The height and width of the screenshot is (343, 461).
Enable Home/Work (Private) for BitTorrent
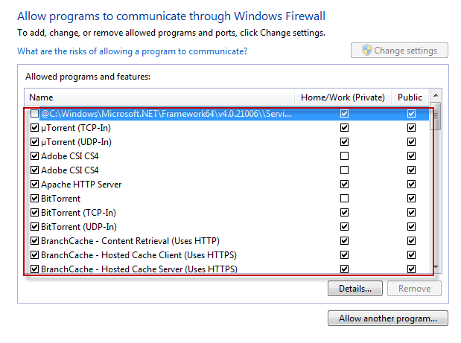(344, 199)
